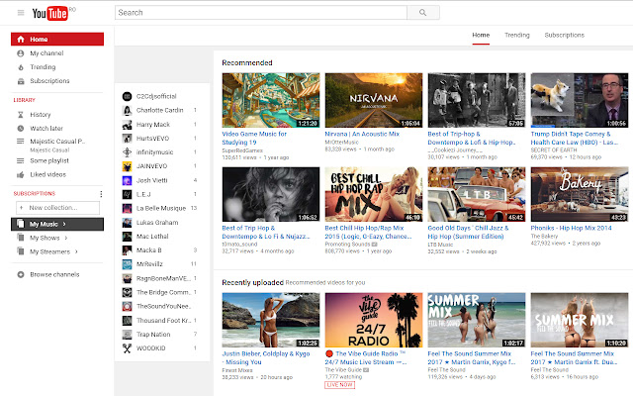
Task: Click the History hourglass icon
Action: click(x=21, y=115)
